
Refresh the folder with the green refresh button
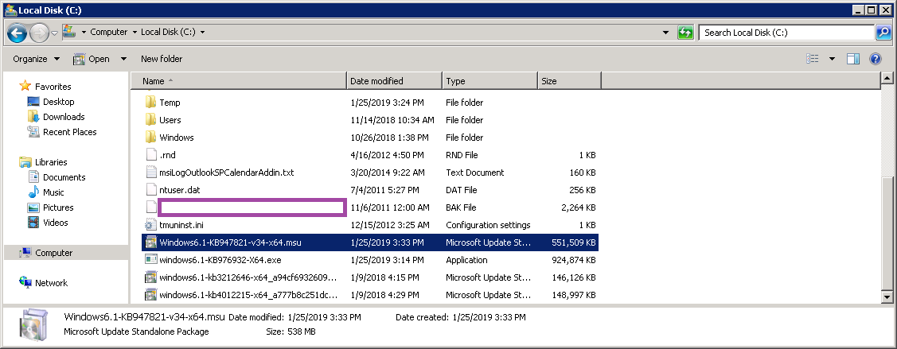[x=685, y=33]
